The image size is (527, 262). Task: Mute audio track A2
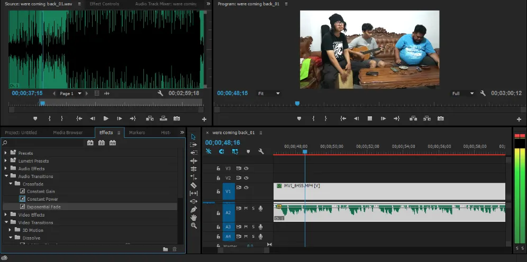point(246,209)
